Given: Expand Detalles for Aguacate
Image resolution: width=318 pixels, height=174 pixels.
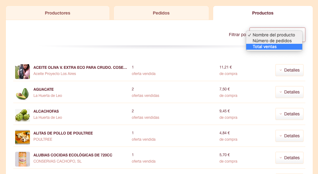Looking at the screenshot, I should coord(289,92).
